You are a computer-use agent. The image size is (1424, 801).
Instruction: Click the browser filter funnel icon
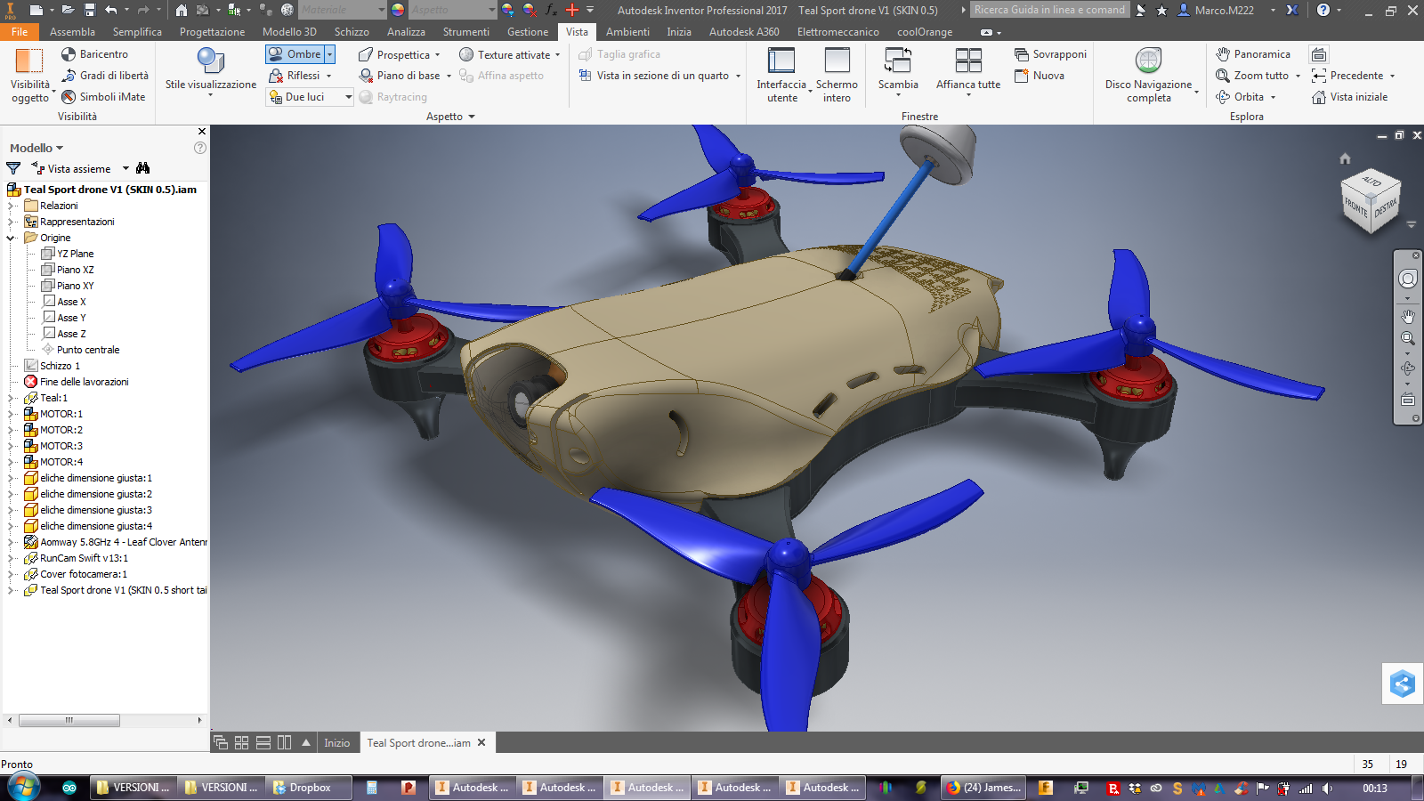pos(13,168)
